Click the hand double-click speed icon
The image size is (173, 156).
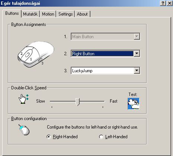(23, 99)
